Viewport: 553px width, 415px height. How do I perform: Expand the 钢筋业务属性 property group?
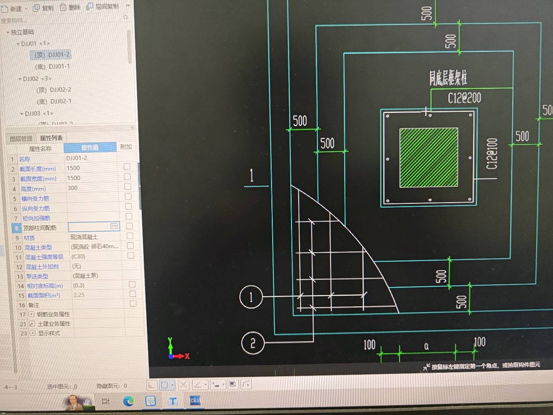point(31,314)
